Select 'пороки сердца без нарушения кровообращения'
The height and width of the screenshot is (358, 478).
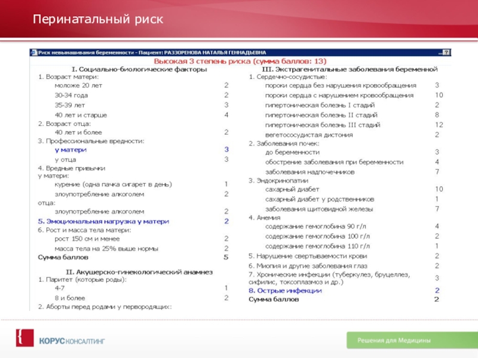click(x=341, y=85)
